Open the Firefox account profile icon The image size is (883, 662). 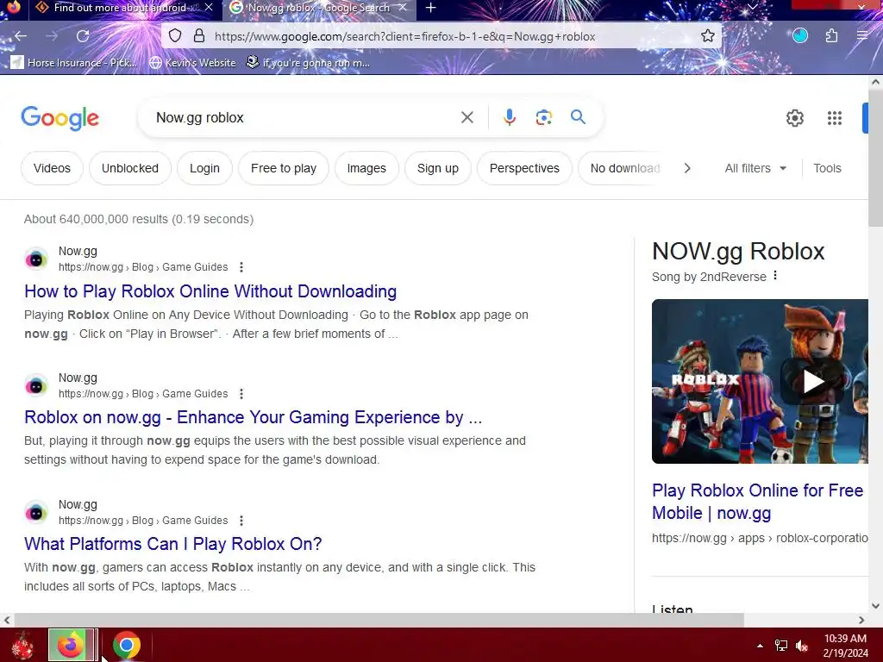coord(800,36)
